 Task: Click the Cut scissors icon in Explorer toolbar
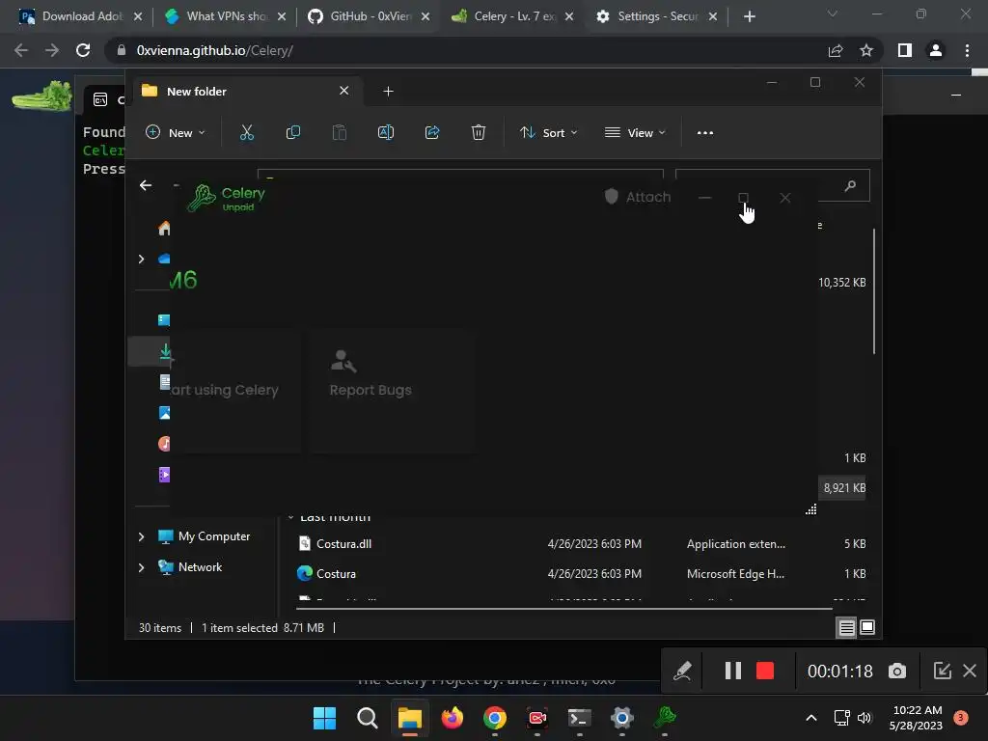[x=246, y=132]
